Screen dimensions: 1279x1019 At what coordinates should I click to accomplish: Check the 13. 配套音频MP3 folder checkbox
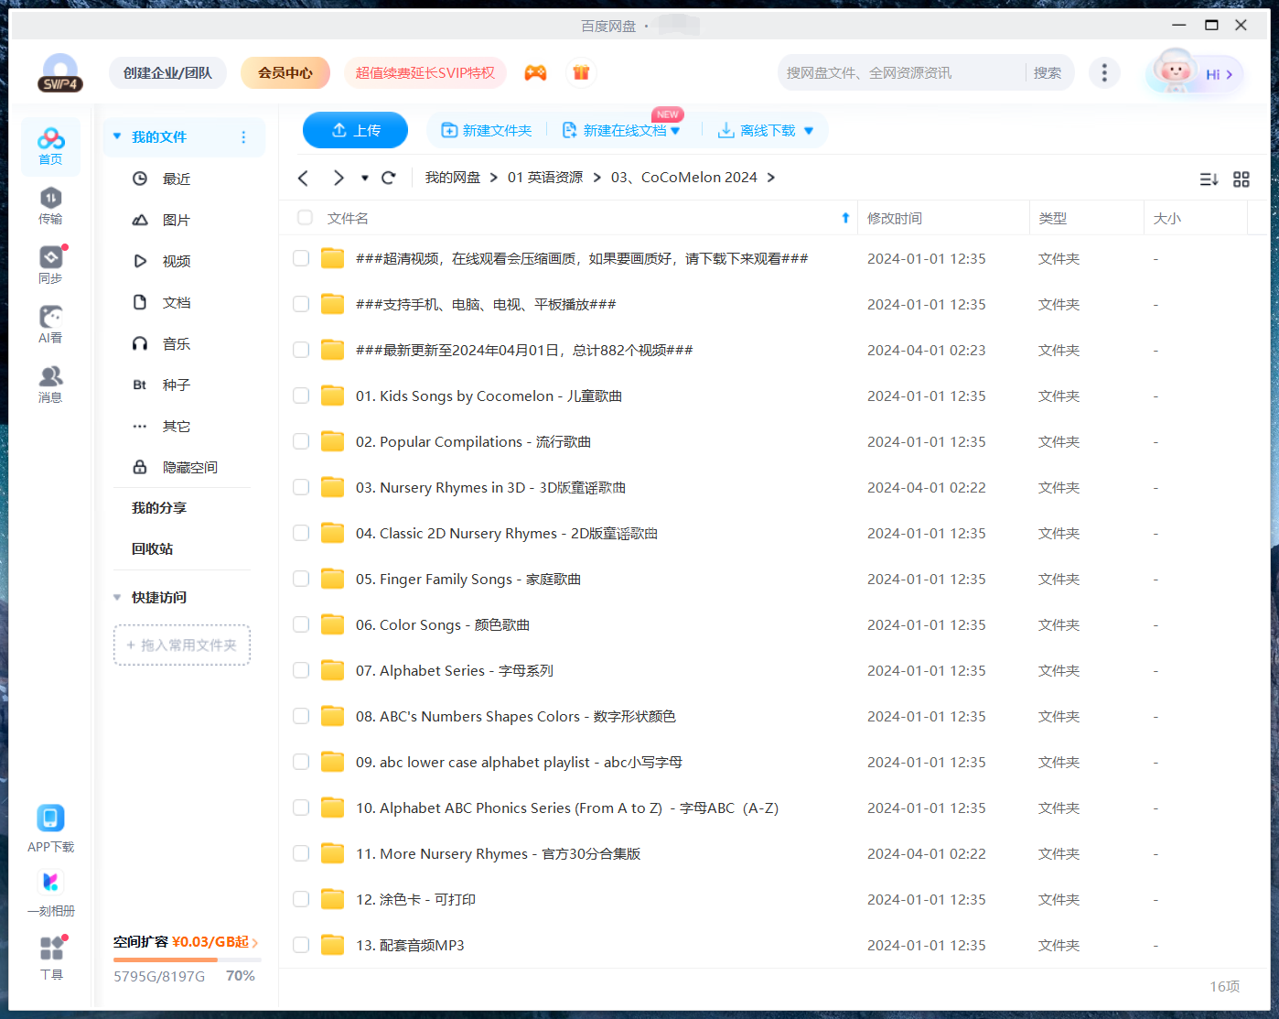[x=301, y=945]
